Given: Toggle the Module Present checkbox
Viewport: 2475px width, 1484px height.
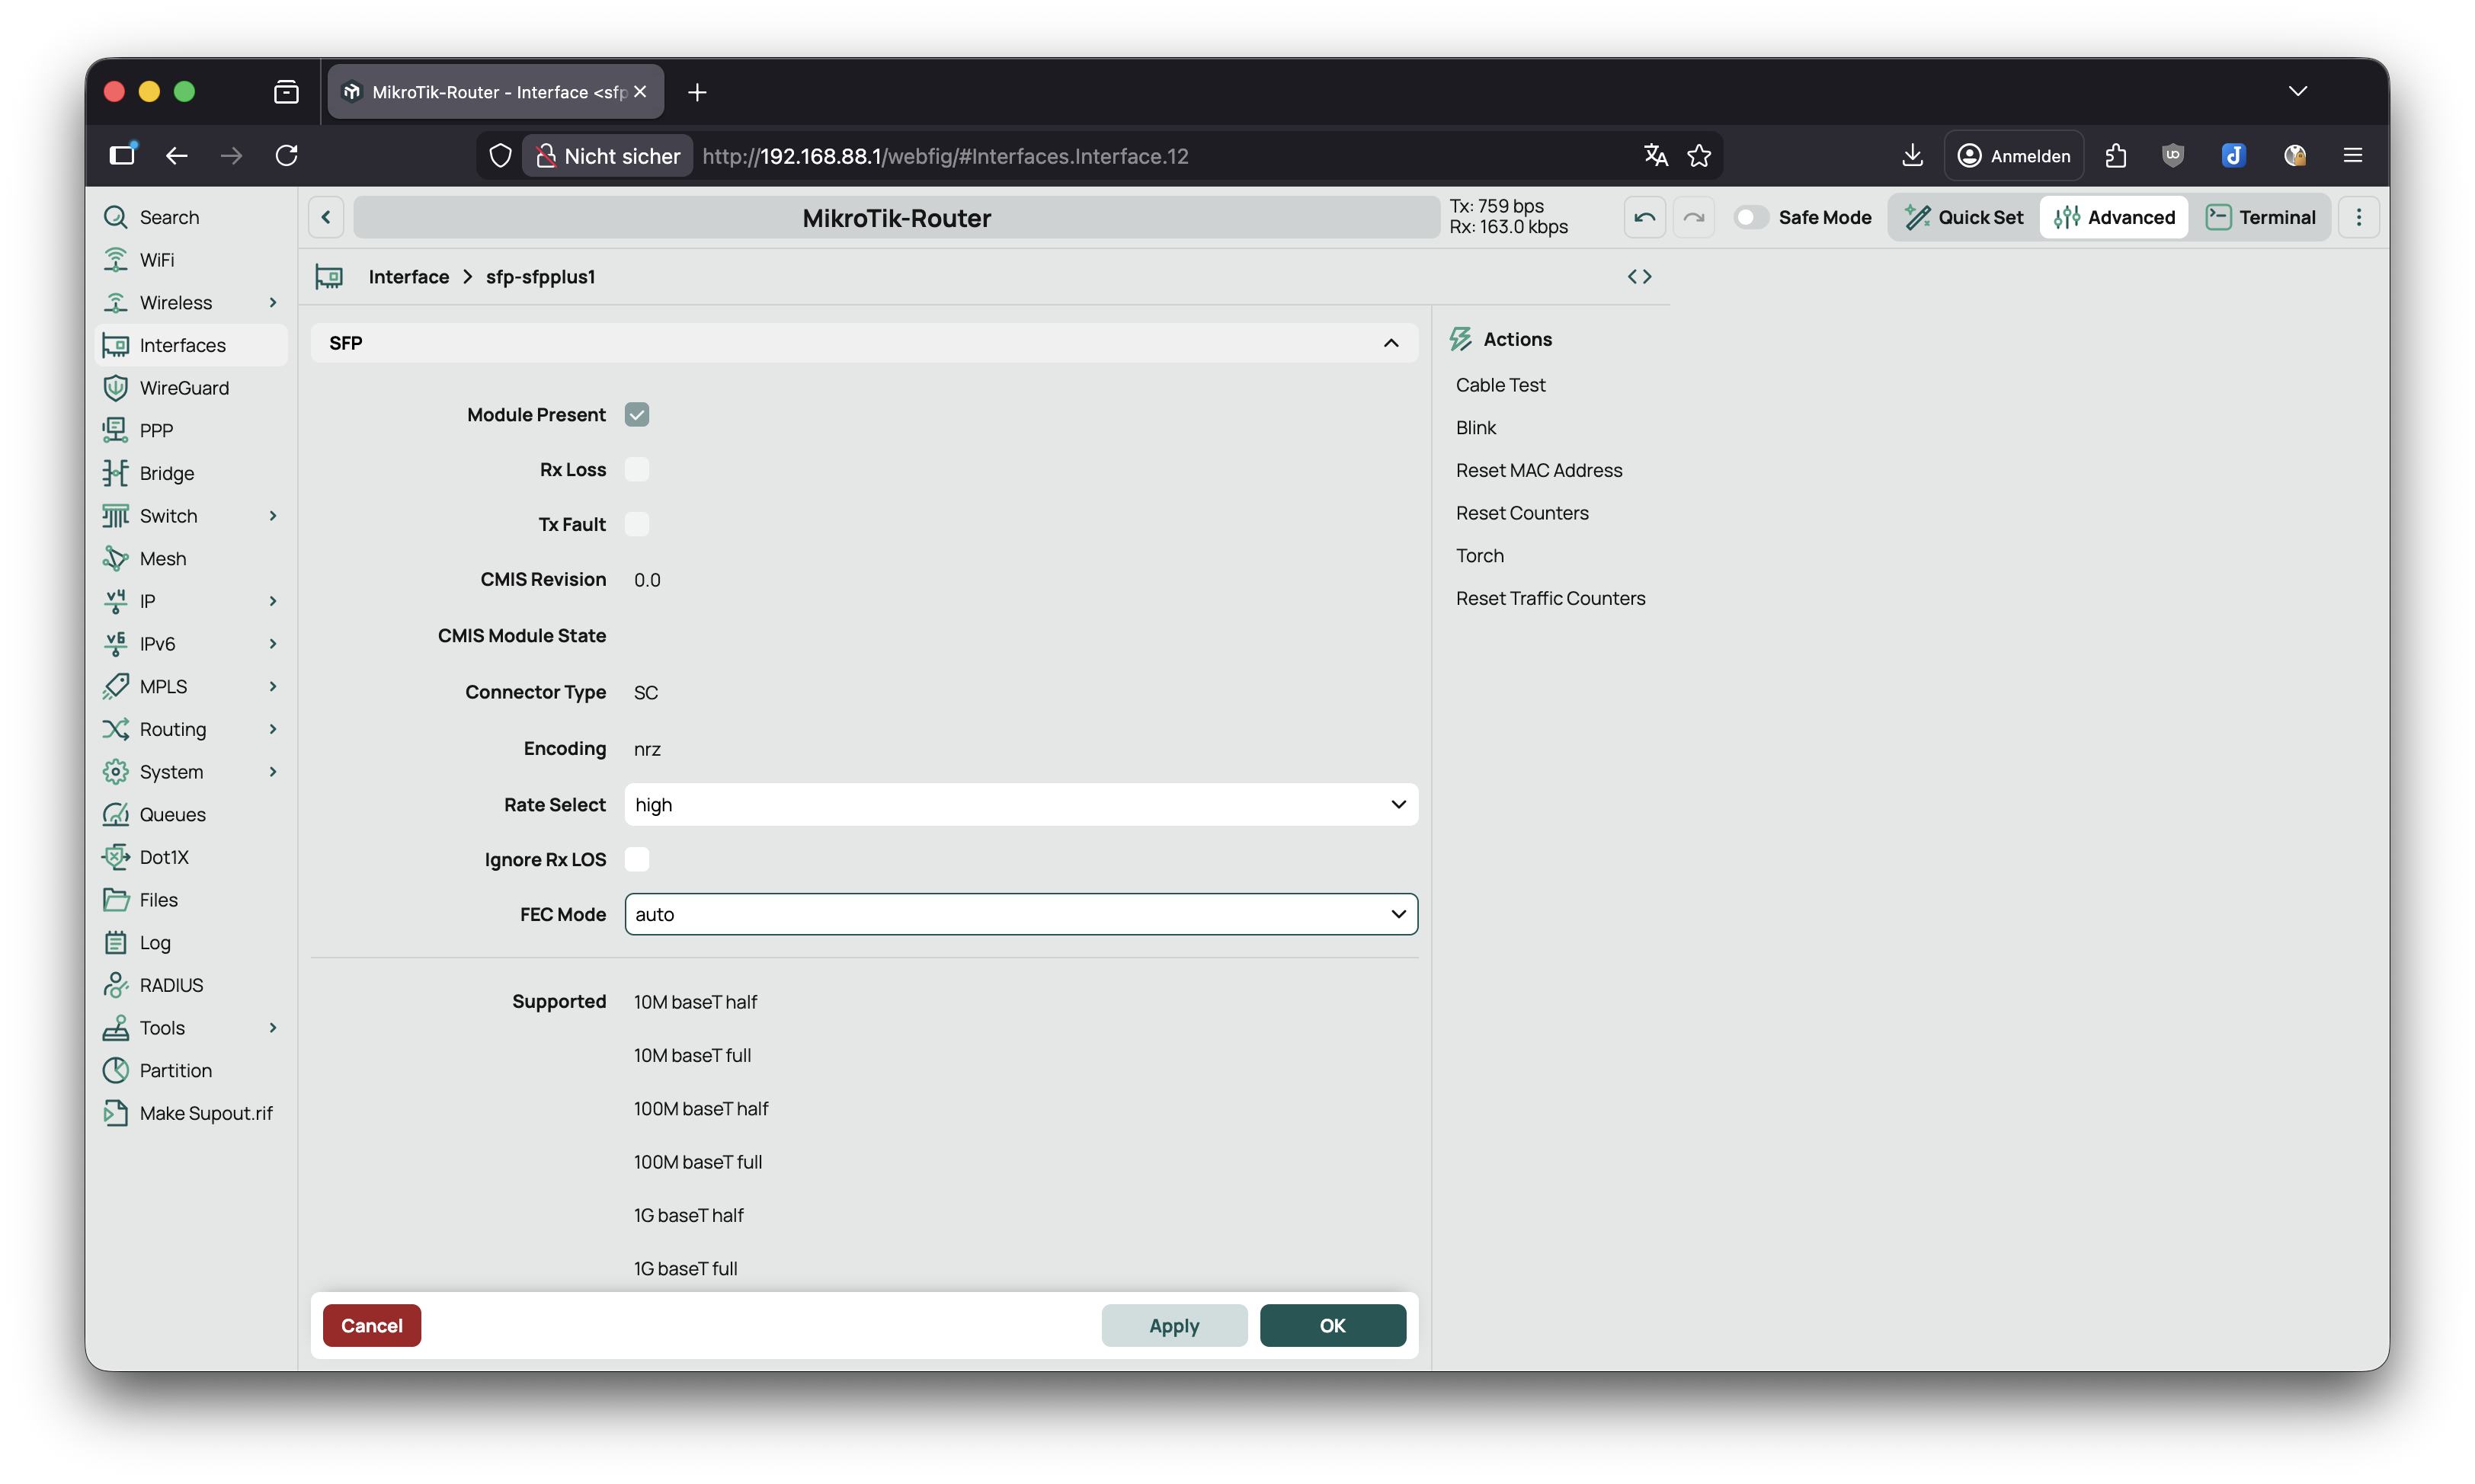Looking at the screenshot, I should (x=636, y=414).
